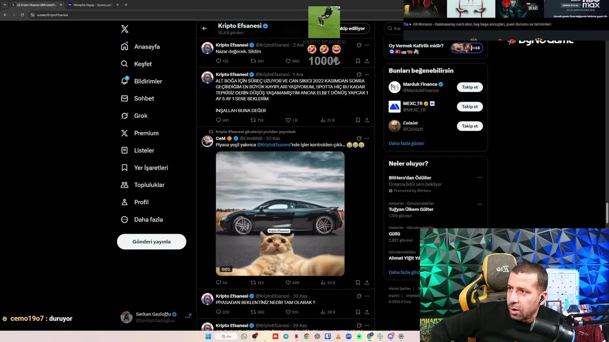This screenshot has width=609, height=342.
Task: Open Grok from sidebar
Action: pos(134,115)
